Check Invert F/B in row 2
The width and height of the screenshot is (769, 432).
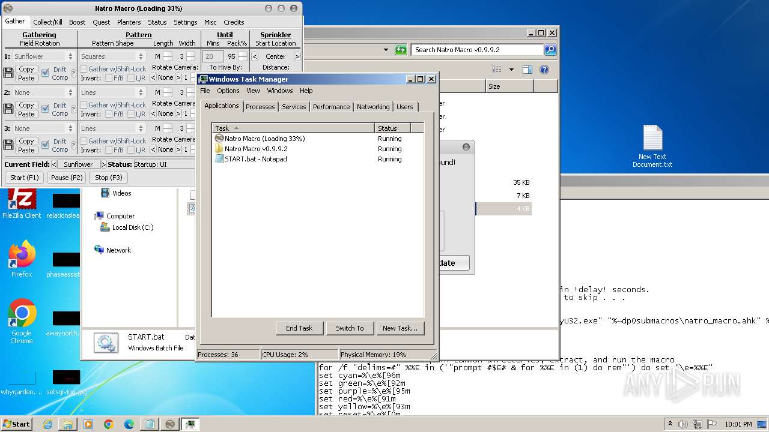coord(109,114)
